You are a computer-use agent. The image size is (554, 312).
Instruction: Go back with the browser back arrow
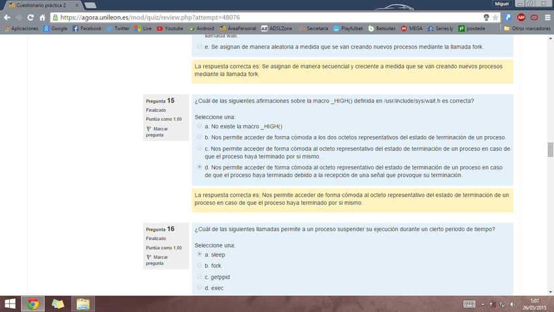tap(7, 17)
